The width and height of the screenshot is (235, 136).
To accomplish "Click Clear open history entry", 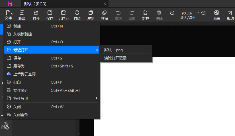I will pos(115,58).
